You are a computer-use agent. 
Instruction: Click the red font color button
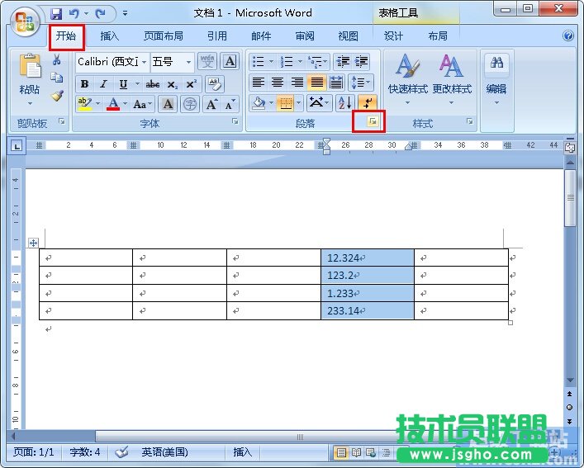114,104
